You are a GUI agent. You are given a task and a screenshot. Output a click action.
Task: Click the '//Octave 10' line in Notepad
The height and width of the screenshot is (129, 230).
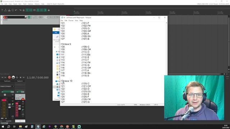coord(66,81)
